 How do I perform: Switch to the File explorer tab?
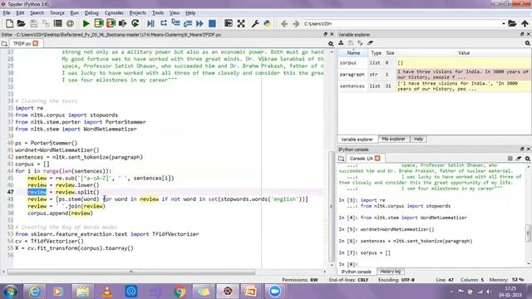coord(393,139)
